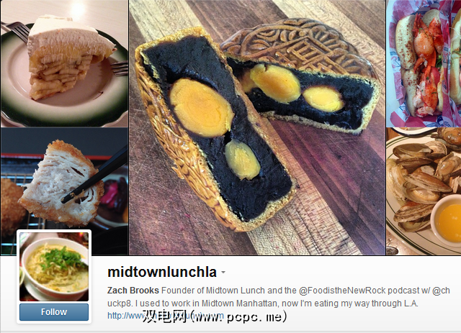Viewport: 461px width, 333px height.
Task: Open the fried cutlet with chopsticks photo
Action: coord(64,191)
